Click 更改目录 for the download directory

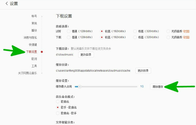point(86,55)
